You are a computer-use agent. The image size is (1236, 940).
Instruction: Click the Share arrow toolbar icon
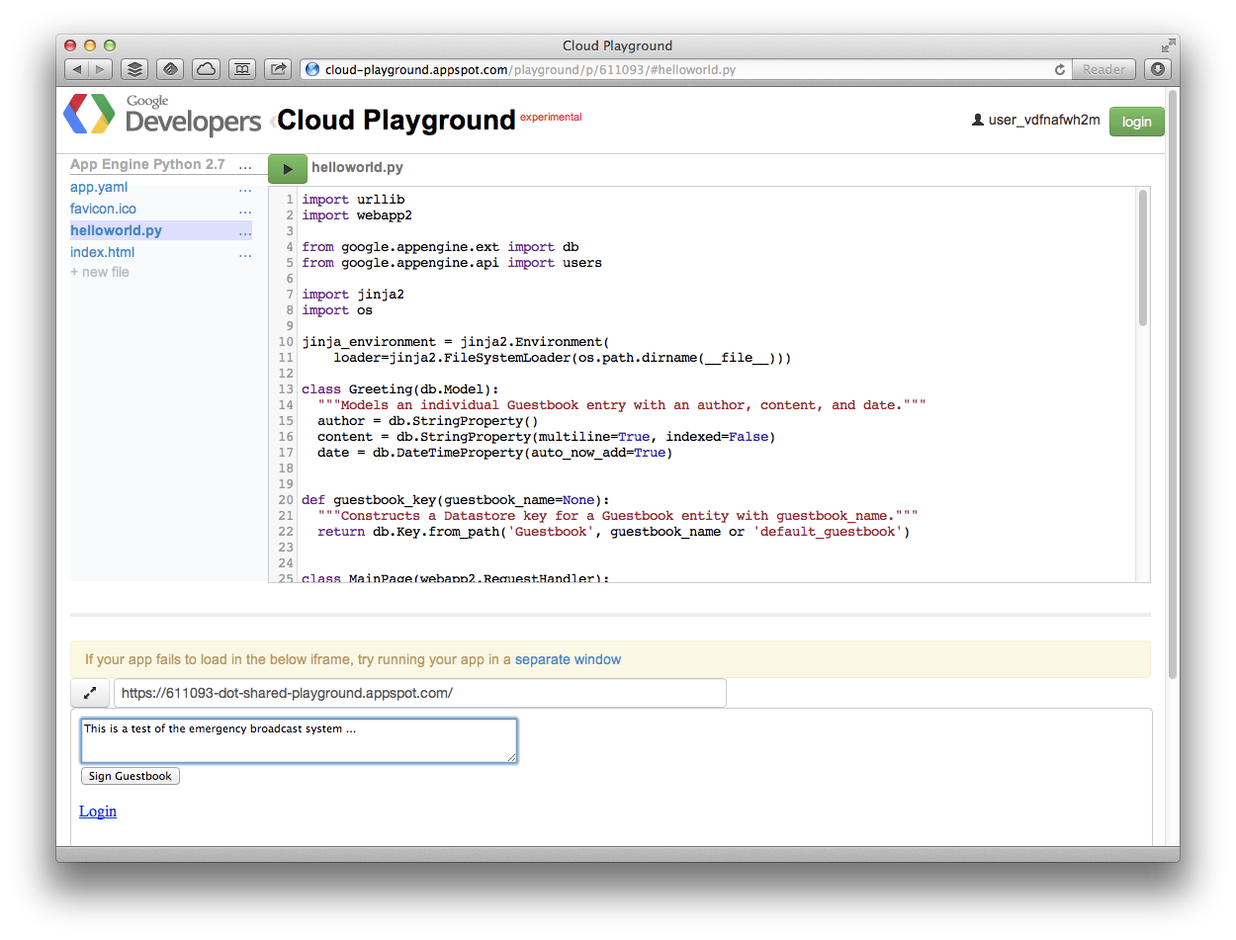tap(279, 69)
